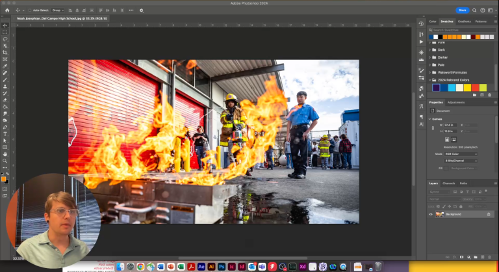
Task: Switch to the Gradients tab
Action: (x=464, y=21)
